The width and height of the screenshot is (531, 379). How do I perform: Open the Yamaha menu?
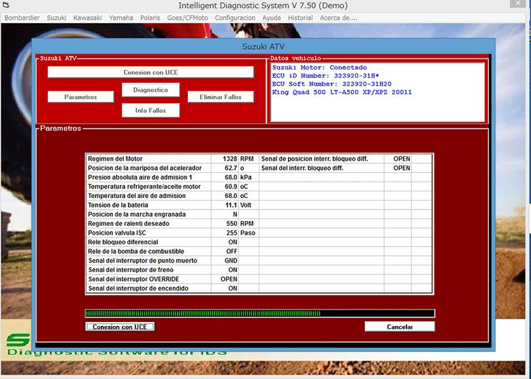click(x=121, y=18)
